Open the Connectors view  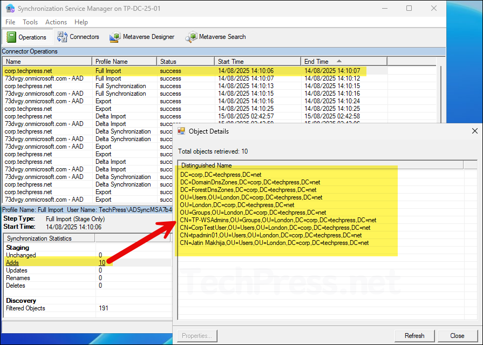pos(78,37)
